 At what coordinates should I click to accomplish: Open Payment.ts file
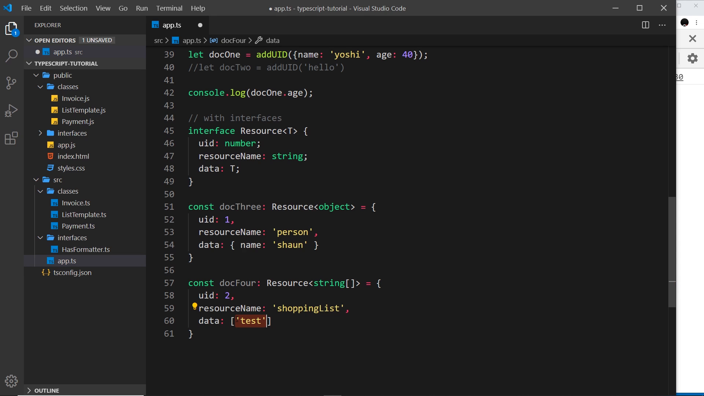78,226
